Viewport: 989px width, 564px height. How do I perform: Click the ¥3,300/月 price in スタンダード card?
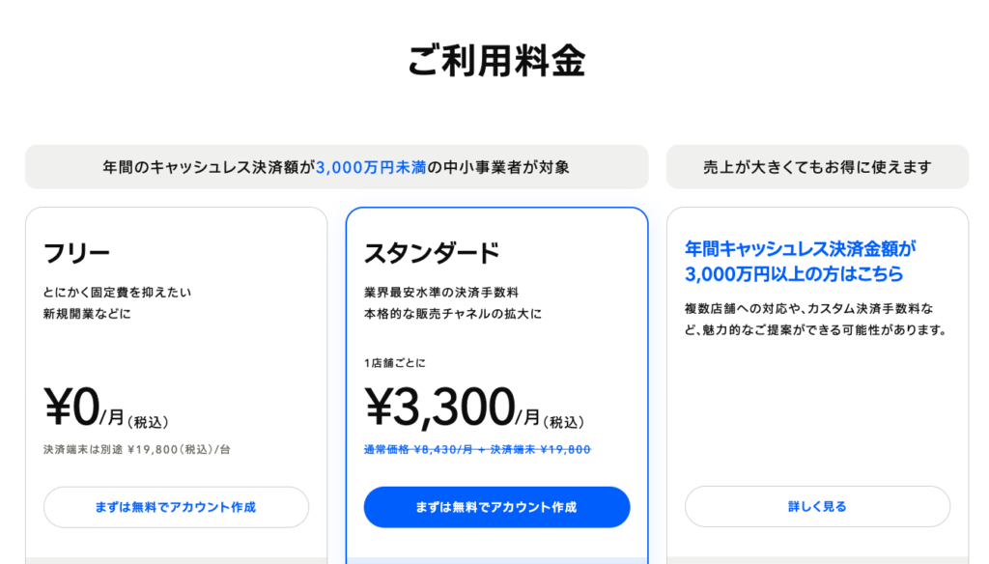[474, 408]
